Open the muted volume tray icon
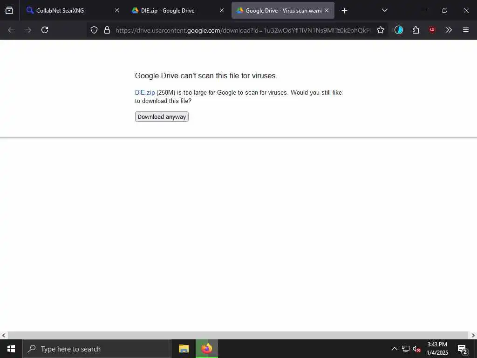Viewport: 477px width, 358px height. [417, 349]
